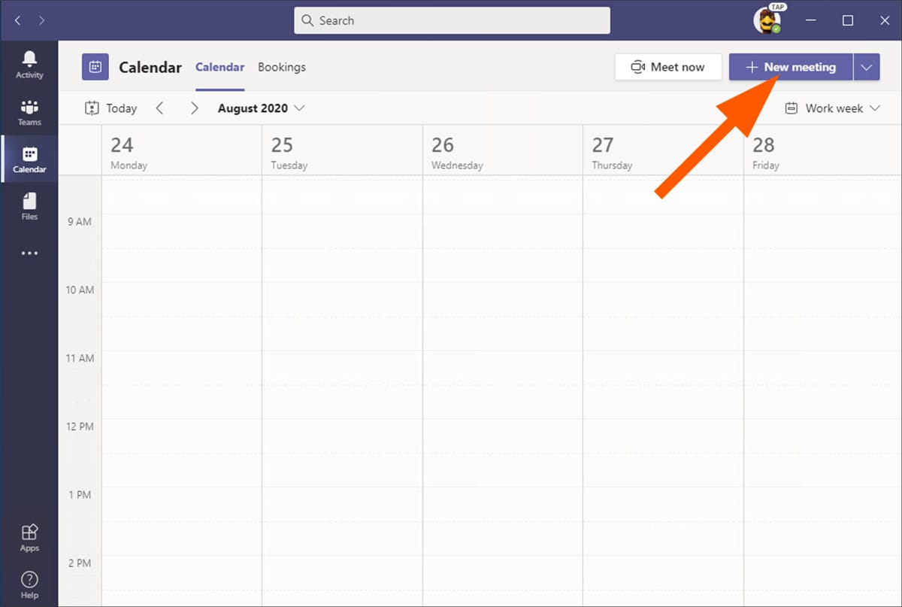Click the Search box at the top
Image resolution: width=902 pixels, height=607 pixels.
[x=452, y=21]
